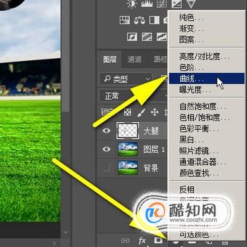
Task: Click the Black & White adjustment icon
Action: 155,20
